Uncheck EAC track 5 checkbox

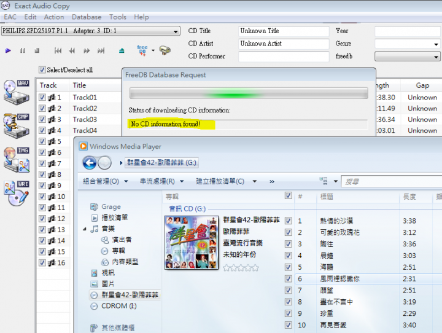[x=42, y=141]
